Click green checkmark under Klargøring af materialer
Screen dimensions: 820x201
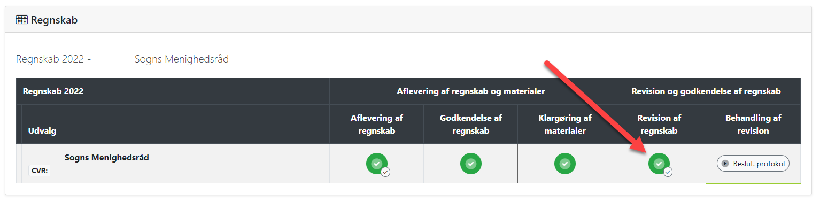pyautogui.click(x=565, y=164)
